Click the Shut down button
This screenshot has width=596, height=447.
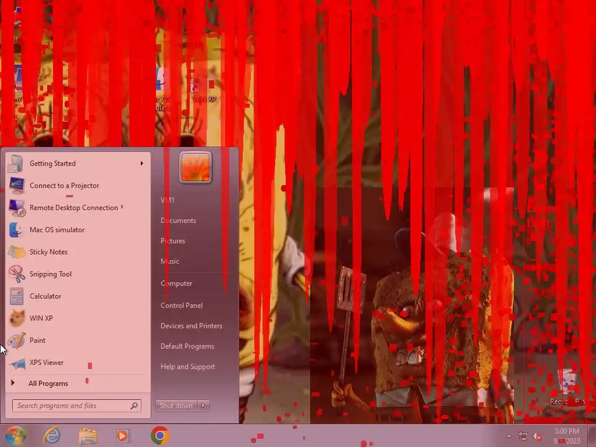pyautogui.click(x=176, y=406)
